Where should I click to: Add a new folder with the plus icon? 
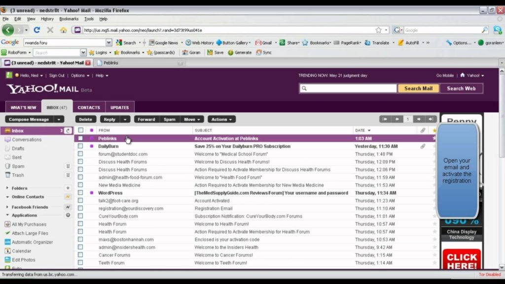[68, 188]
